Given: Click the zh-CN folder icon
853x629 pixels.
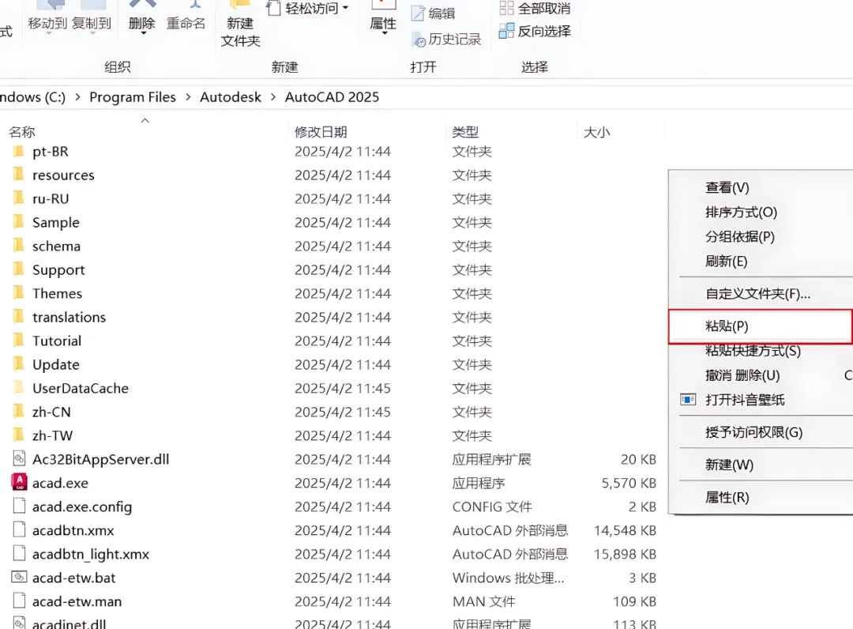Looking at the screenshot, I should pos(18,412).
